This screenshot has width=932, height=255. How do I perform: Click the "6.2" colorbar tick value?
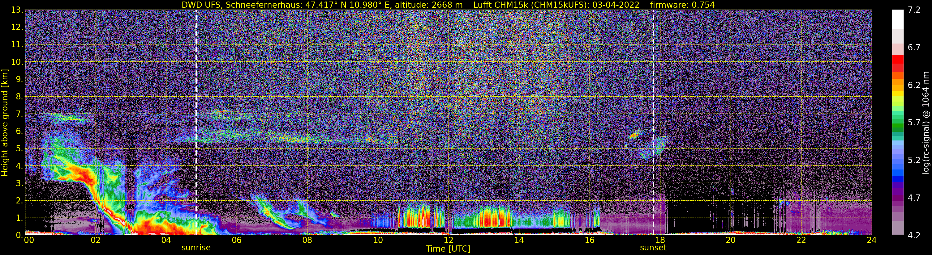[914, 85]
